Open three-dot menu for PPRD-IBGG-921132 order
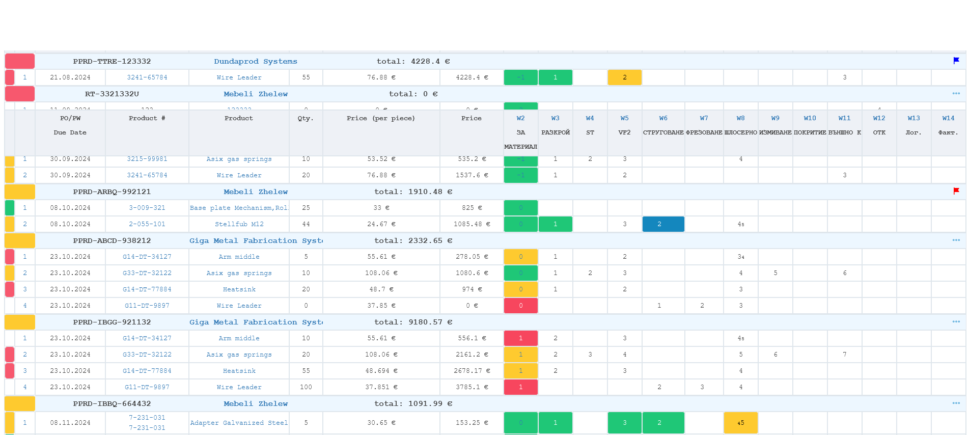This screenshot has width=969, height=435. [956, 321]
